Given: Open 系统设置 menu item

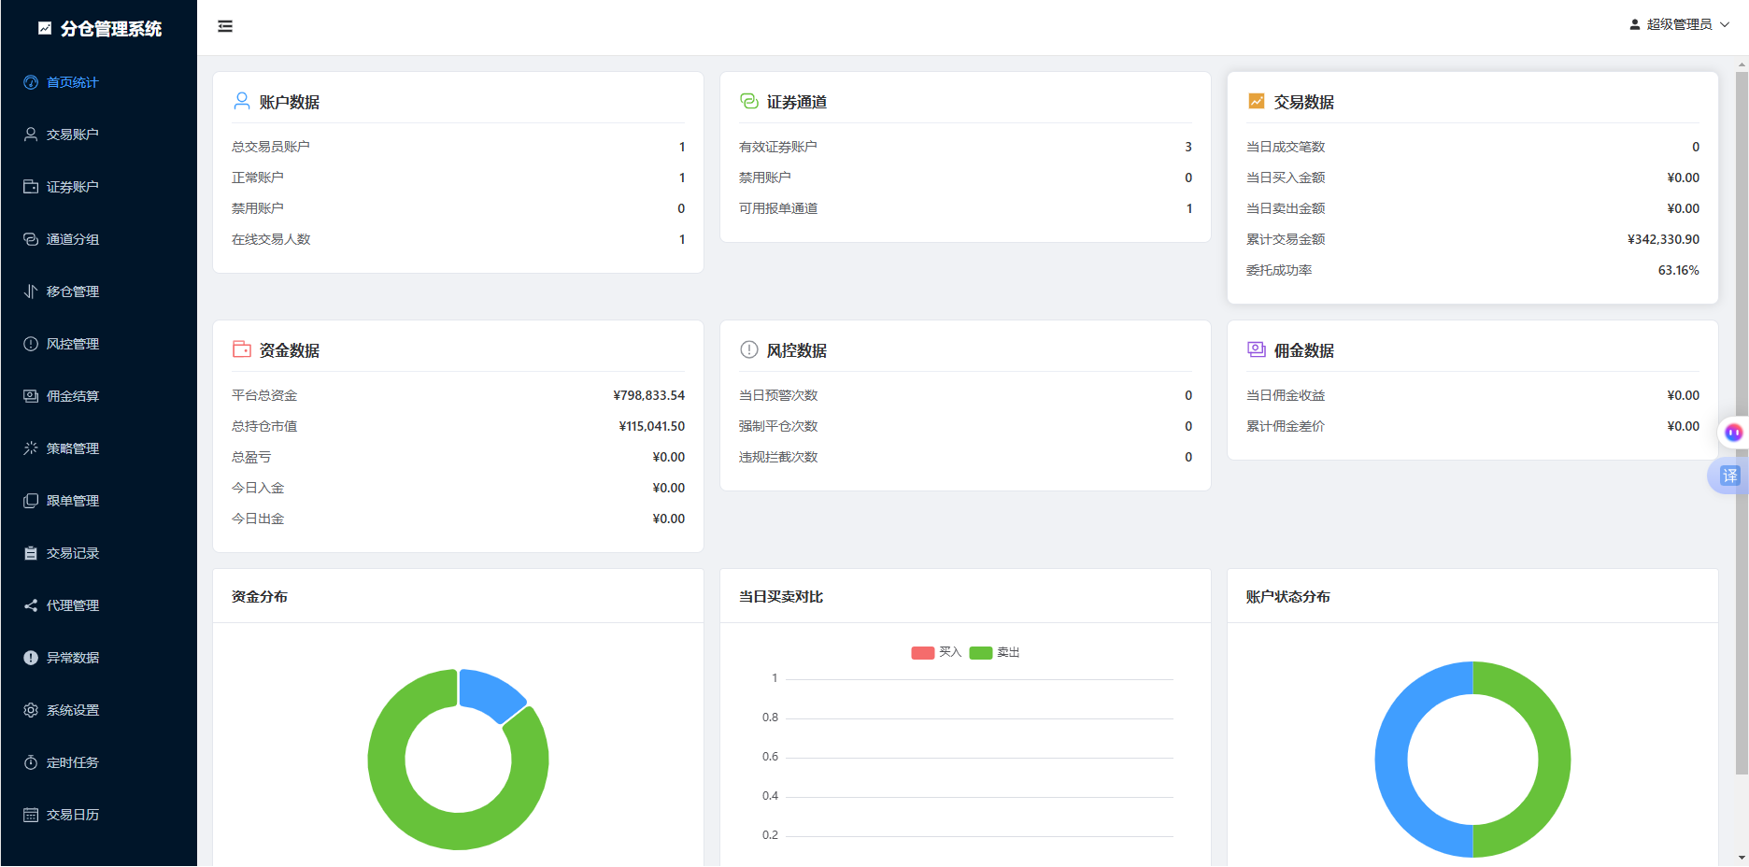Looking at the screenshot, I should [98, 710].
